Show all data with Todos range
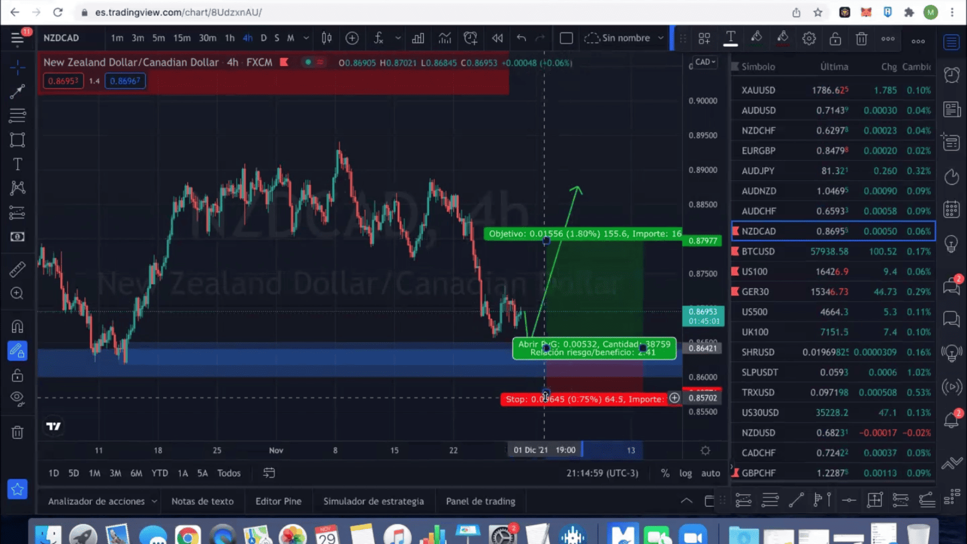 [229, 473]
